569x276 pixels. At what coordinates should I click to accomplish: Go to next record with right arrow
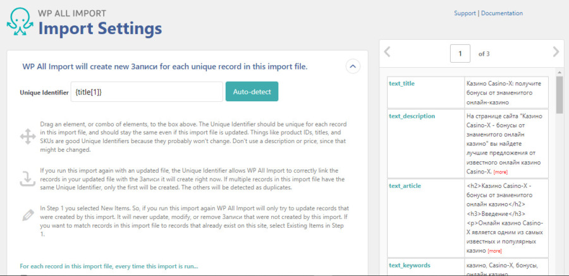(x=556, y=52)
